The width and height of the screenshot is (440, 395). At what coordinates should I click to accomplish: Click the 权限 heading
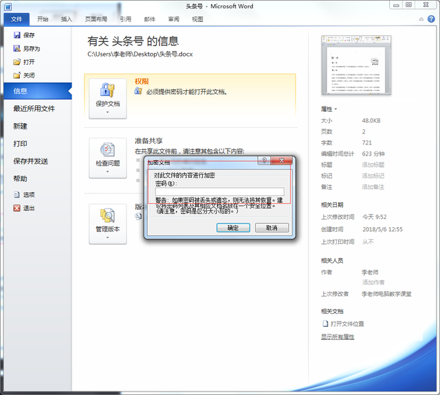pos(142,81)
